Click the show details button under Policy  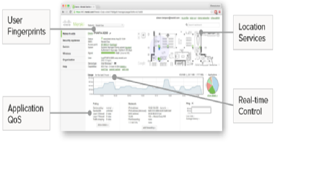[x=102, y=125]
